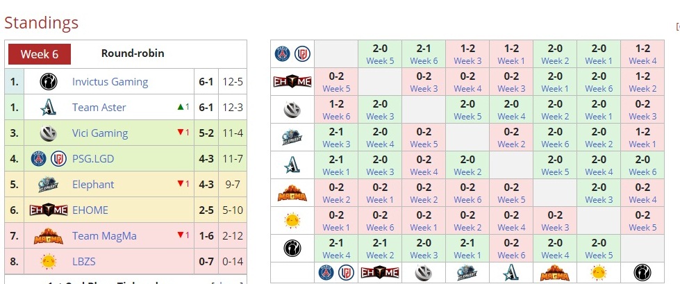The image size is (680, 284).
Task: Follow the Elephant team name link
Action: click(x=93, y=185)
